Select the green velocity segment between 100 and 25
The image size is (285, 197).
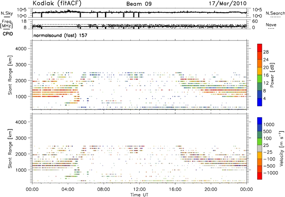[x=260, y=142]
